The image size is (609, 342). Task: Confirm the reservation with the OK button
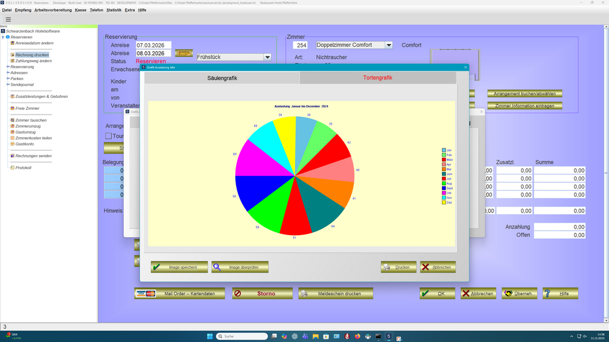(x=437, y=293)
